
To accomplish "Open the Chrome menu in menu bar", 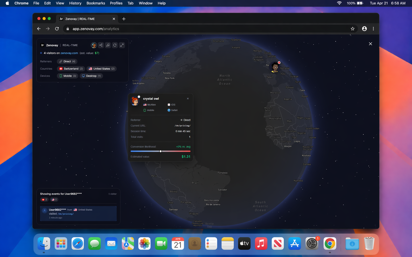I will tap(21, 3).
